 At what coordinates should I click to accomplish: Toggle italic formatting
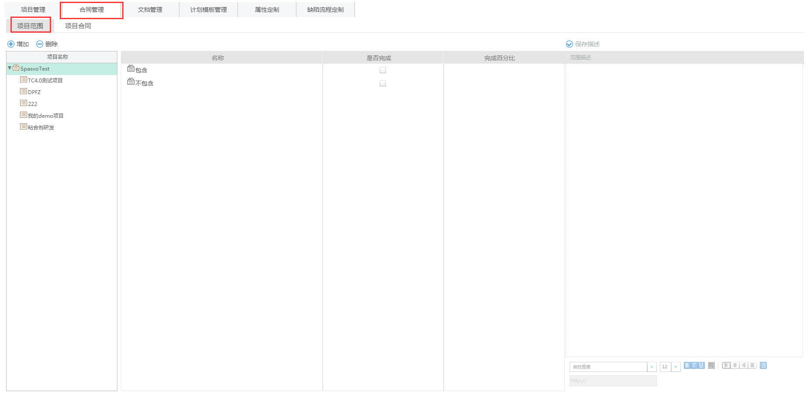[694, 365]
